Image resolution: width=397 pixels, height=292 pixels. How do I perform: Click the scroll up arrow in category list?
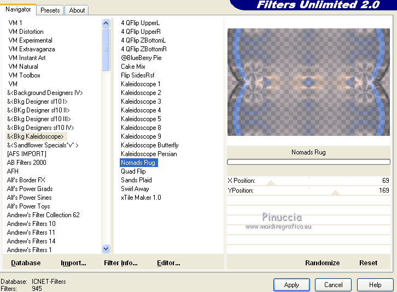pyautogui.click(x=106, y=23)
